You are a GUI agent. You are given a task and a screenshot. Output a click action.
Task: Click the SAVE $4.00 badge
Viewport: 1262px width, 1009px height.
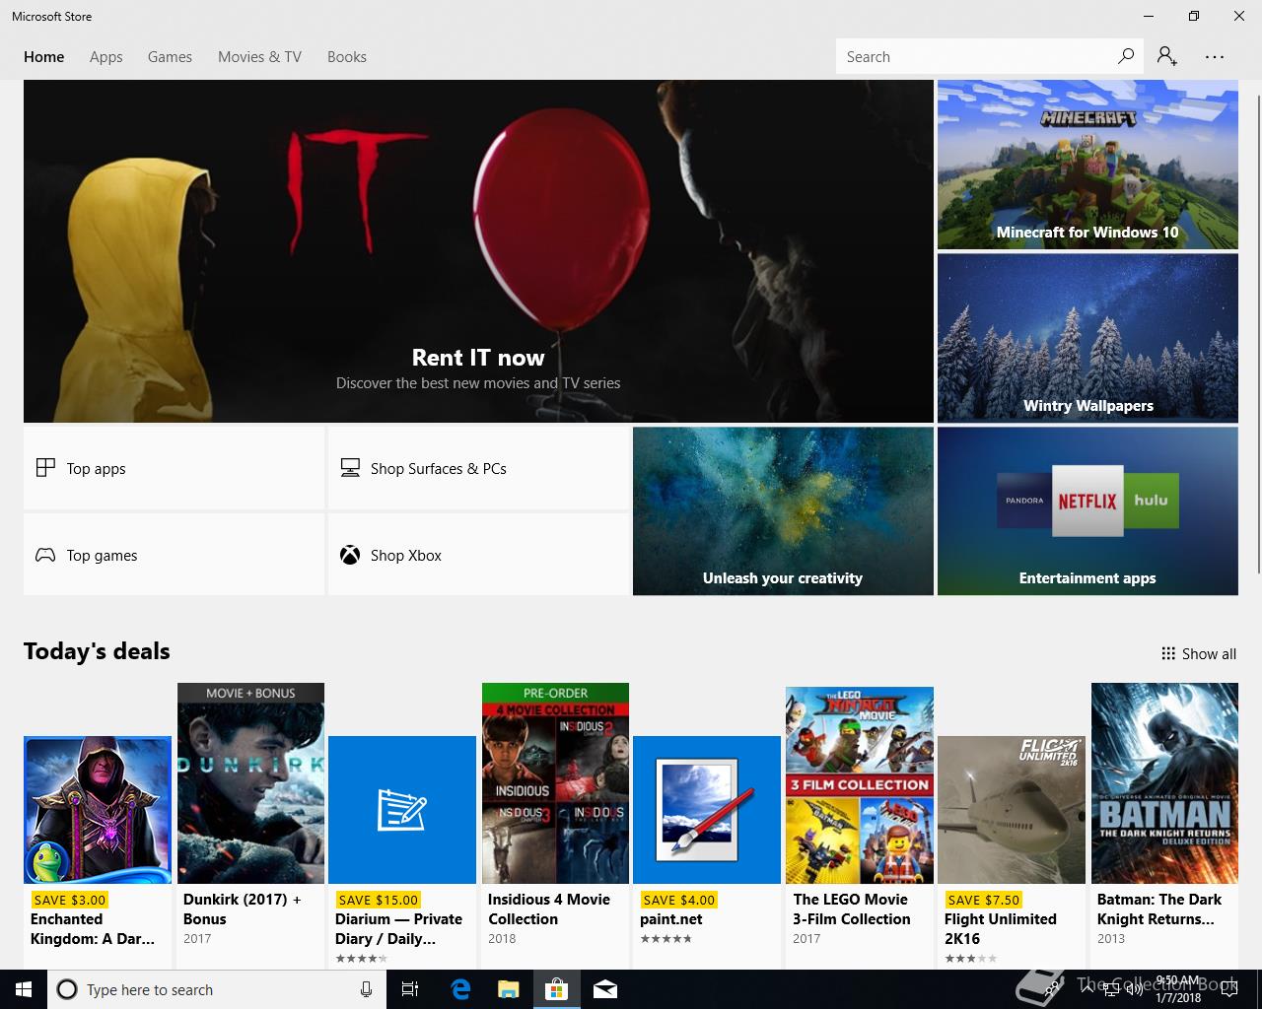[x=678, y=900]
